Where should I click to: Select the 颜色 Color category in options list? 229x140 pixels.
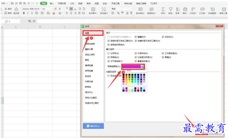coord(87,60)
